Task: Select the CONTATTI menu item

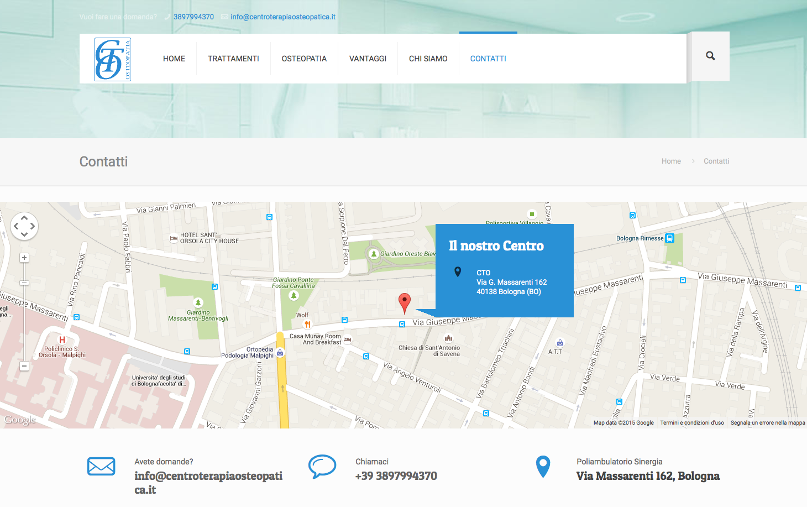Action: [x=488, y=59]
